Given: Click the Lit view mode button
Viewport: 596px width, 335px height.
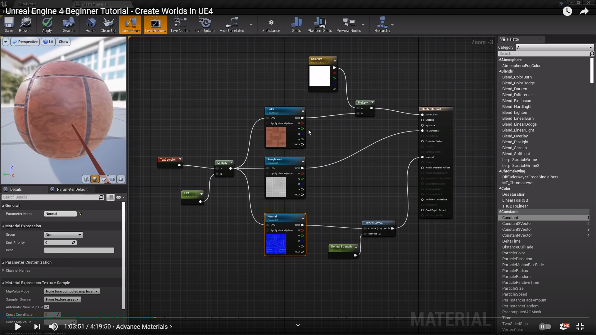Looking at the screenshot, I should point(48,42).
